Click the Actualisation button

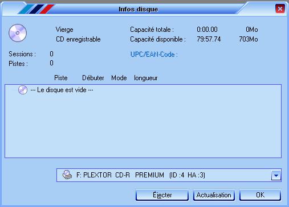point(214,195)
